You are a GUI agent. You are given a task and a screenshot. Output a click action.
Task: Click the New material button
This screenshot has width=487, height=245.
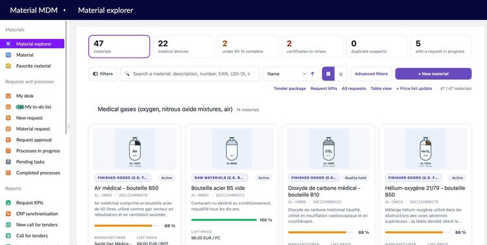tap(433, 74)
